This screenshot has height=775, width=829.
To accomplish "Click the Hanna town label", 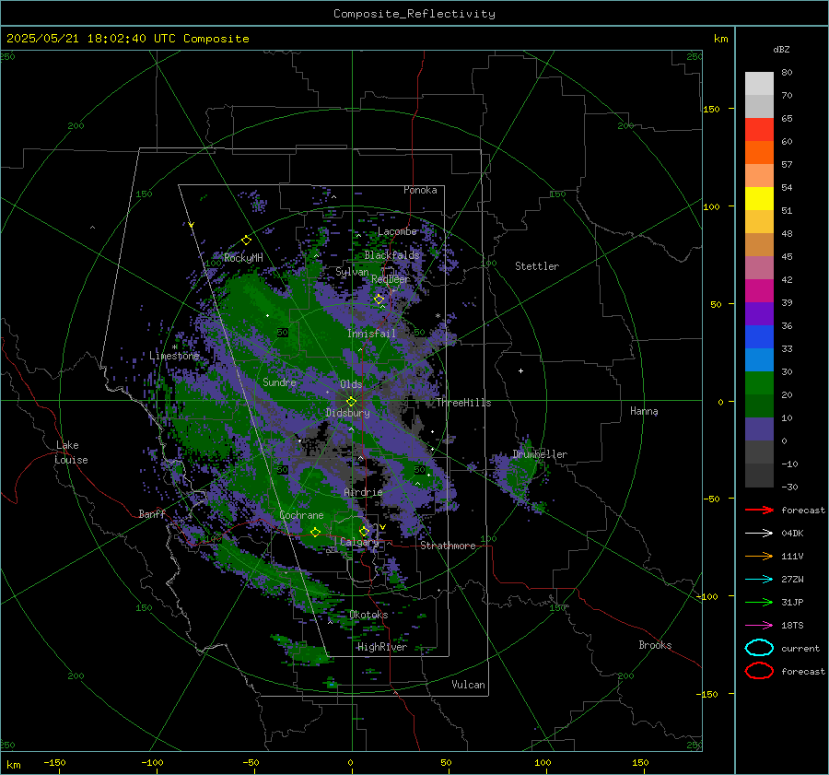I will [644, 411].
